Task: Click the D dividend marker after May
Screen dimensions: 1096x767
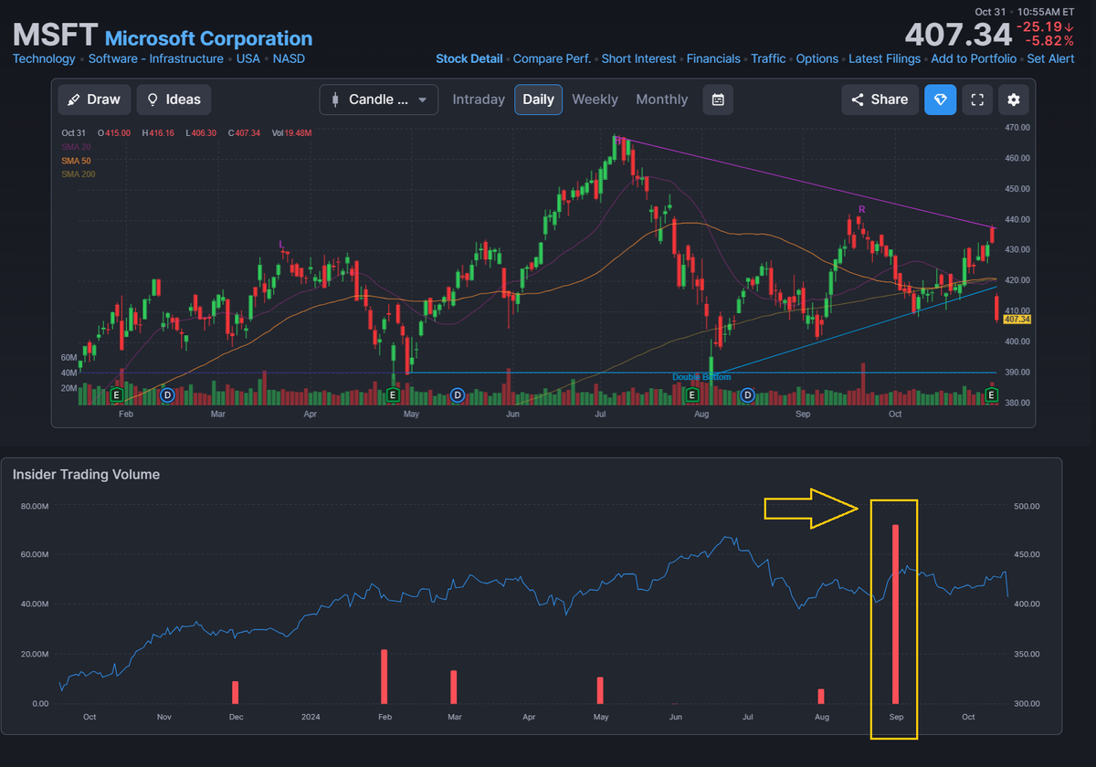Action: click(x=458, y=395)
